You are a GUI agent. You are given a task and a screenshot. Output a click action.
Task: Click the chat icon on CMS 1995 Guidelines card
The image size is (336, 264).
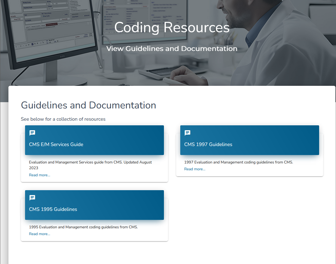point(32,198)
